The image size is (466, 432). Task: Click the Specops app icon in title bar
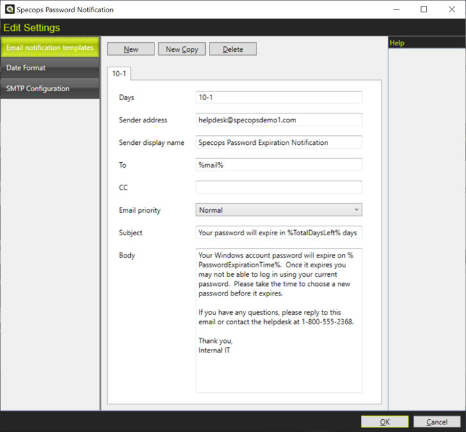pyautogui.click(x=10, y=10)
